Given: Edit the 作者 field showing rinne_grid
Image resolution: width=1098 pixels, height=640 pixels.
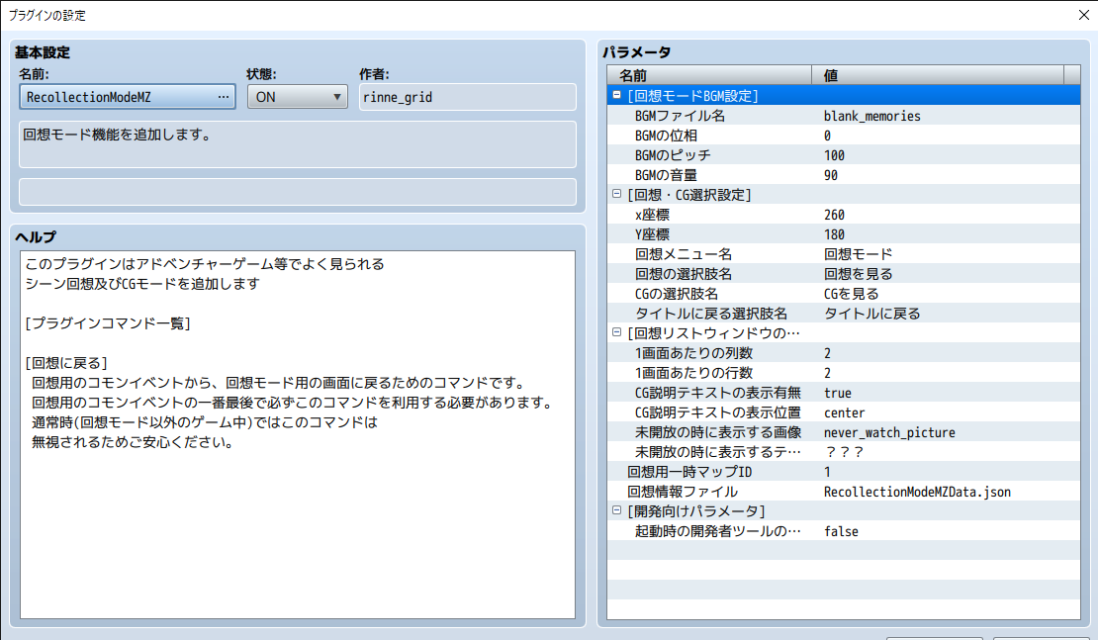Looking at the screenshot, I should 465,96.
